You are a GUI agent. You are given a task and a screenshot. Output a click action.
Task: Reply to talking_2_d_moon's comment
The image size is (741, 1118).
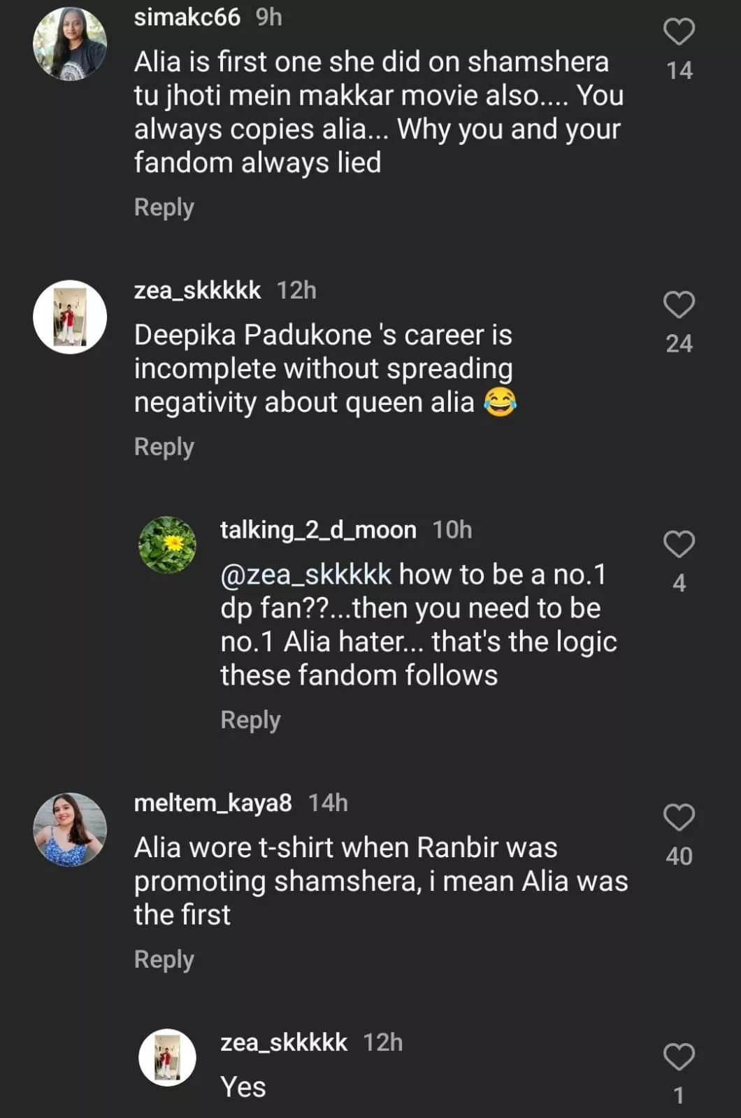pyautogui.click(x=250, y=720)
